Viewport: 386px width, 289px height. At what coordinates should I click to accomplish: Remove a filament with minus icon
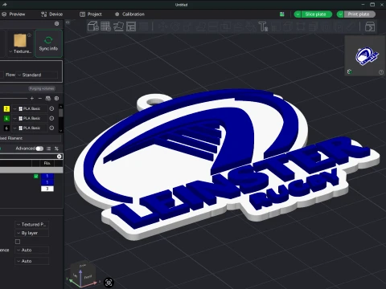pos(40,99)
